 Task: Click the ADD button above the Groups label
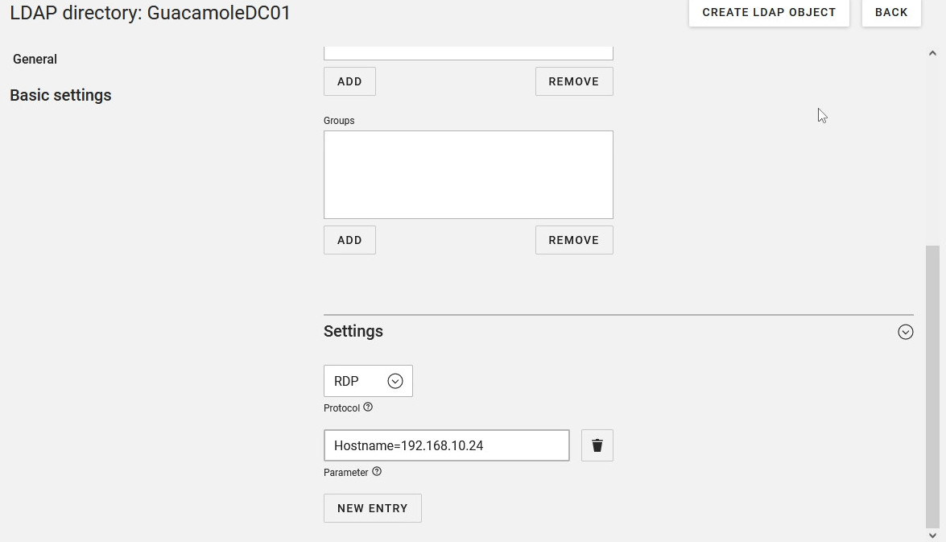(349, 81)
